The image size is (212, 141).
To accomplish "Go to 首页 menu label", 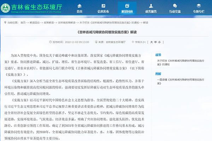I will pyautogui.click(x=79, y=12).
